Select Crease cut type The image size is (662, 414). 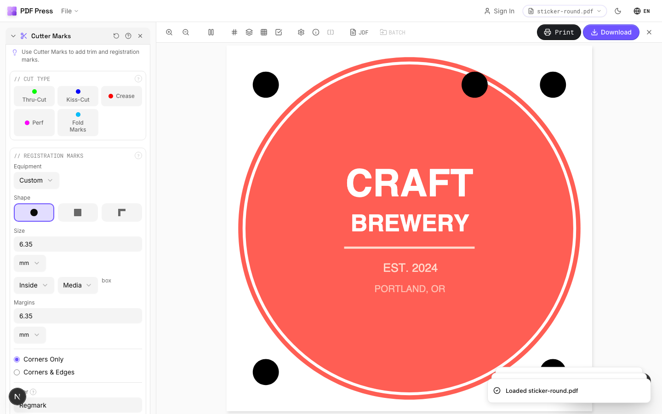[x=121, y=96]
